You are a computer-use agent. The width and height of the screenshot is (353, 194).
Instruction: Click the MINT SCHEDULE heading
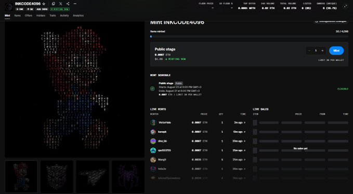coord(160,75)
